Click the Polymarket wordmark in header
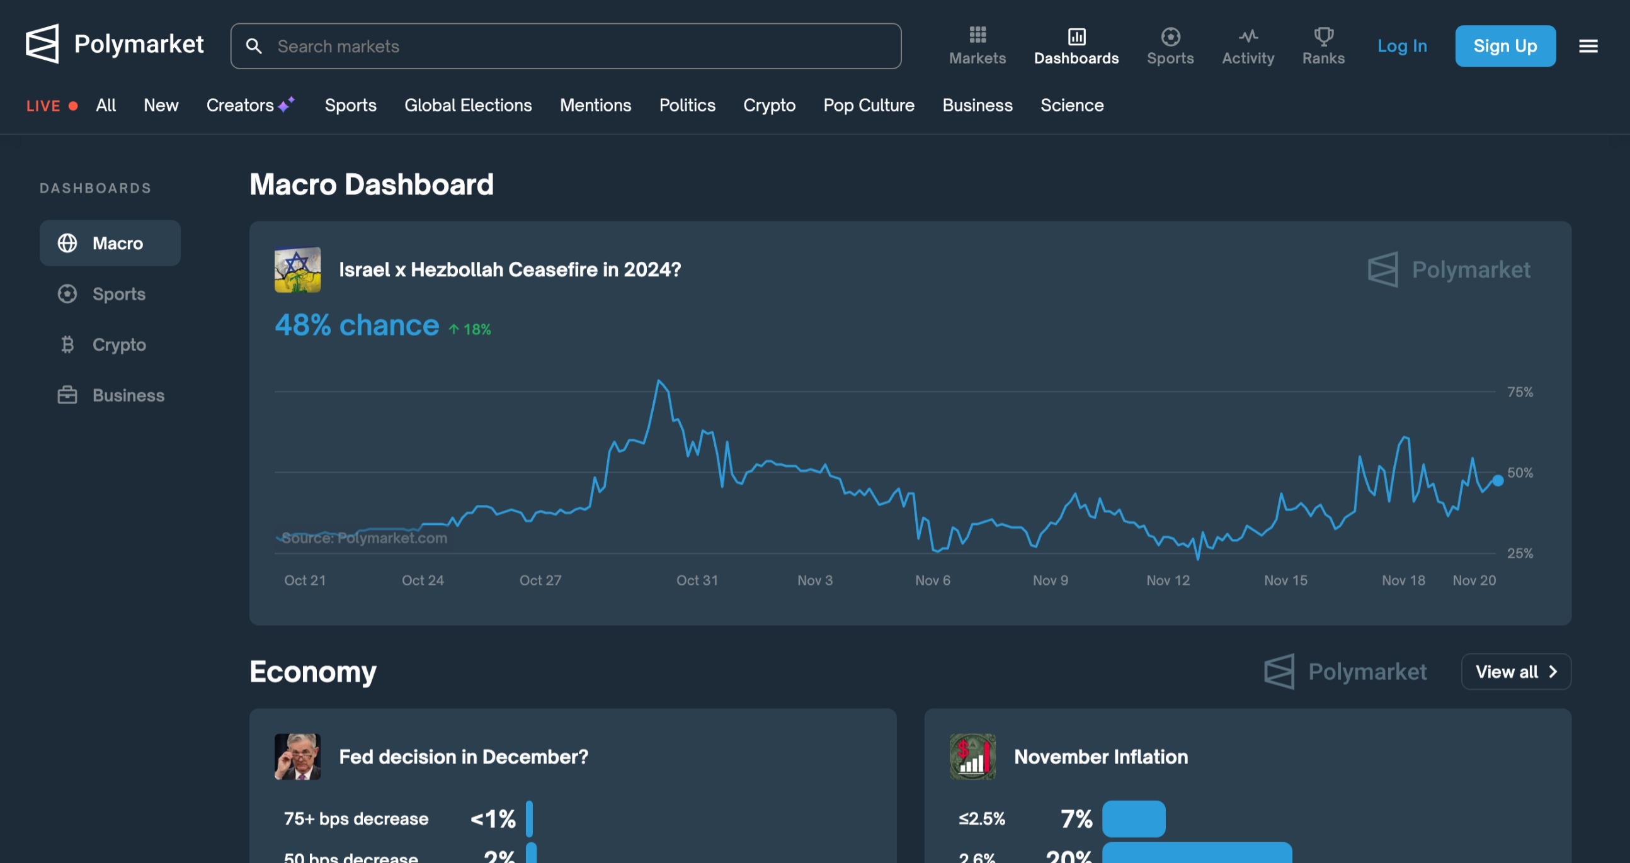1630x863 pixels. point(139,43)
